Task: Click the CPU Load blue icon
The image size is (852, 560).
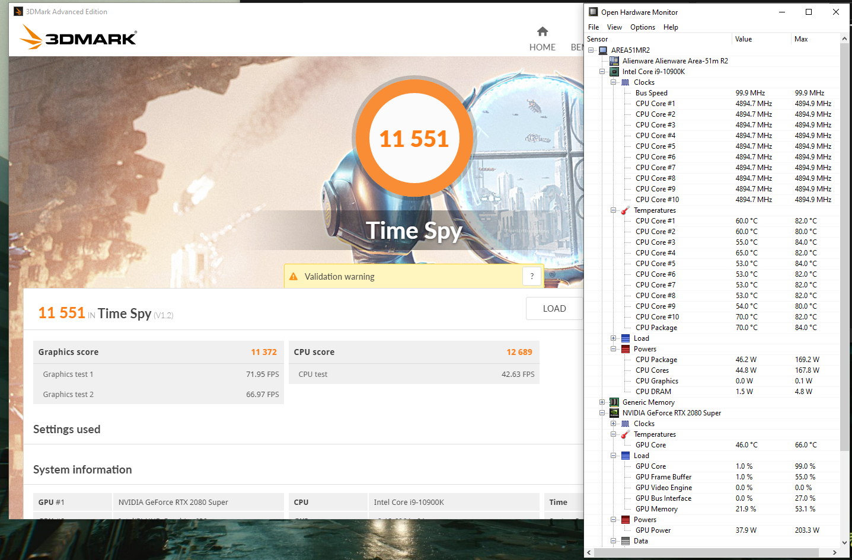Action: click(626, 338)
